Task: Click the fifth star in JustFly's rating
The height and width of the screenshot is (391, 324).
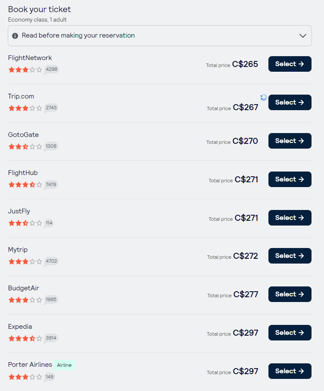Action: (39, 223)
